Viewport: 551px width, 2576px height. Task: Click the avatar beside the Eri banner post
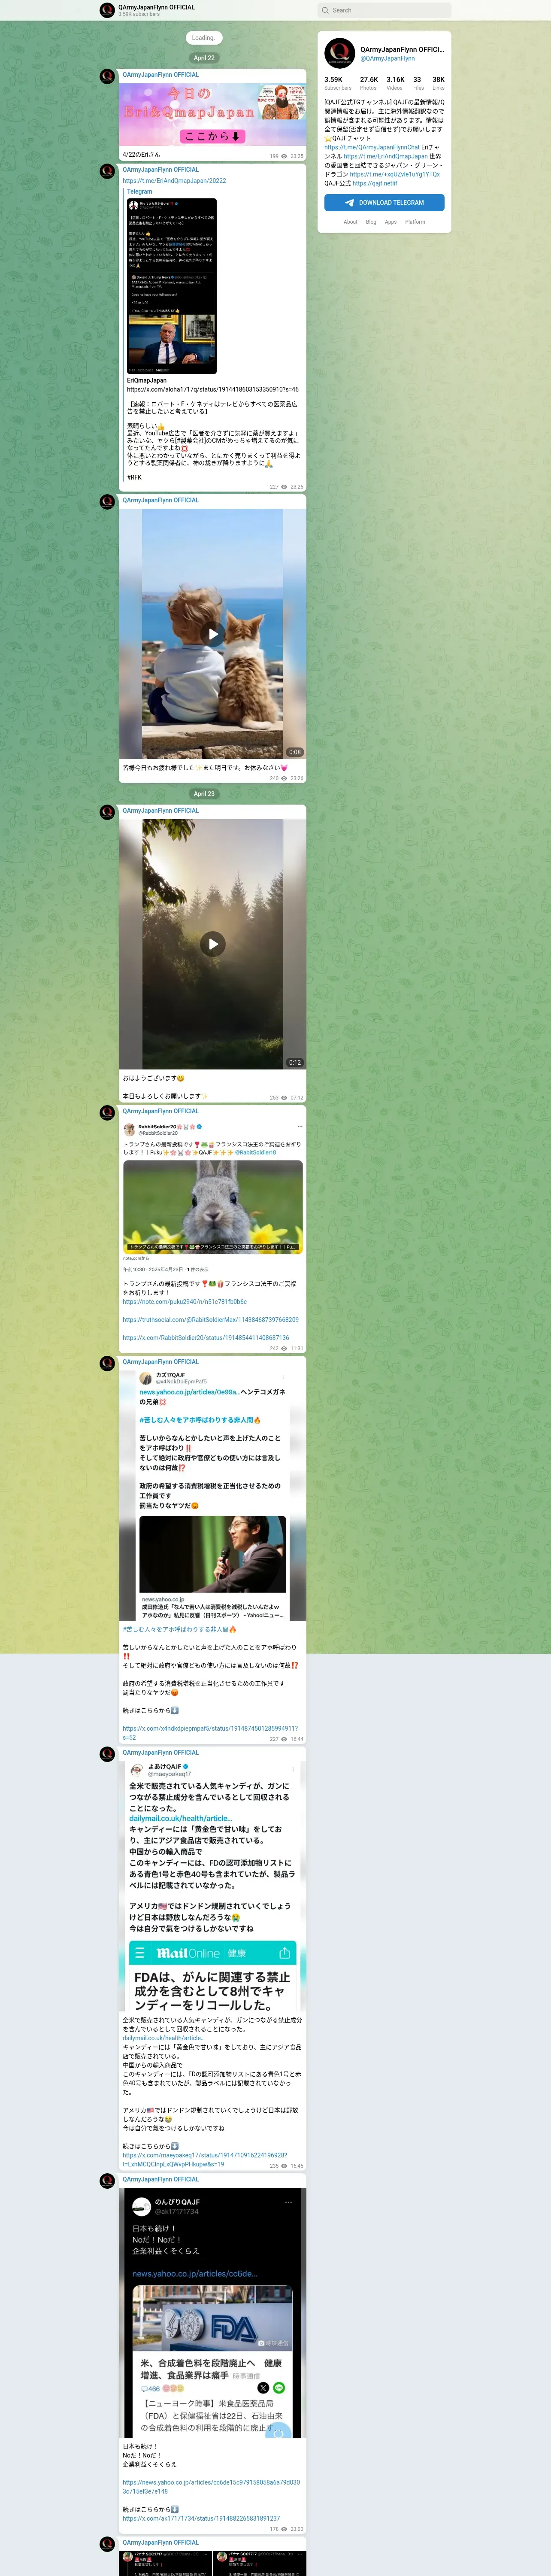pyautogui.click(x=107, y=76)
